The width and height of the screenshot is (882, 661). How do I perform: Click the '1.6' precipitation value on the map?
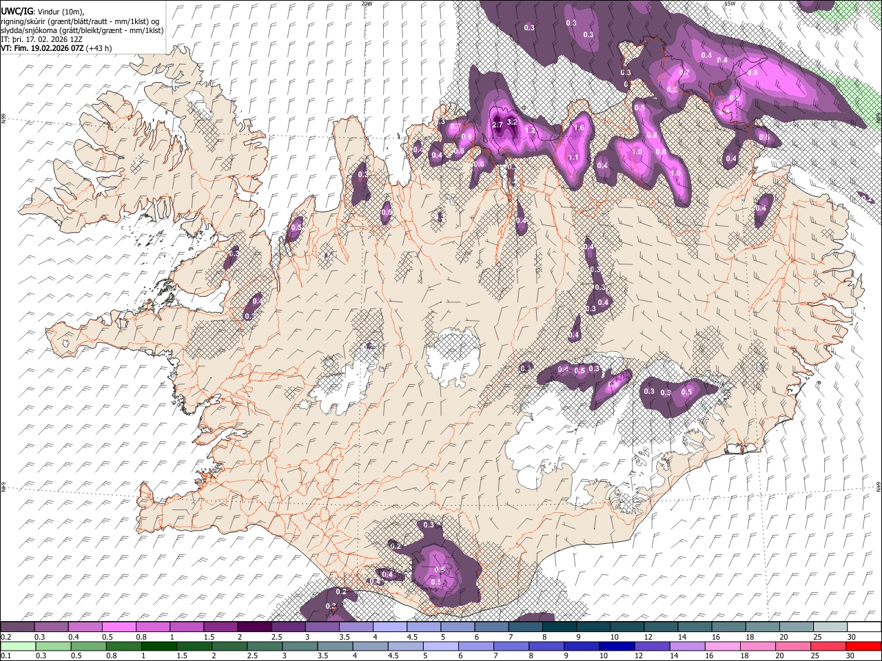pos(579,127)
